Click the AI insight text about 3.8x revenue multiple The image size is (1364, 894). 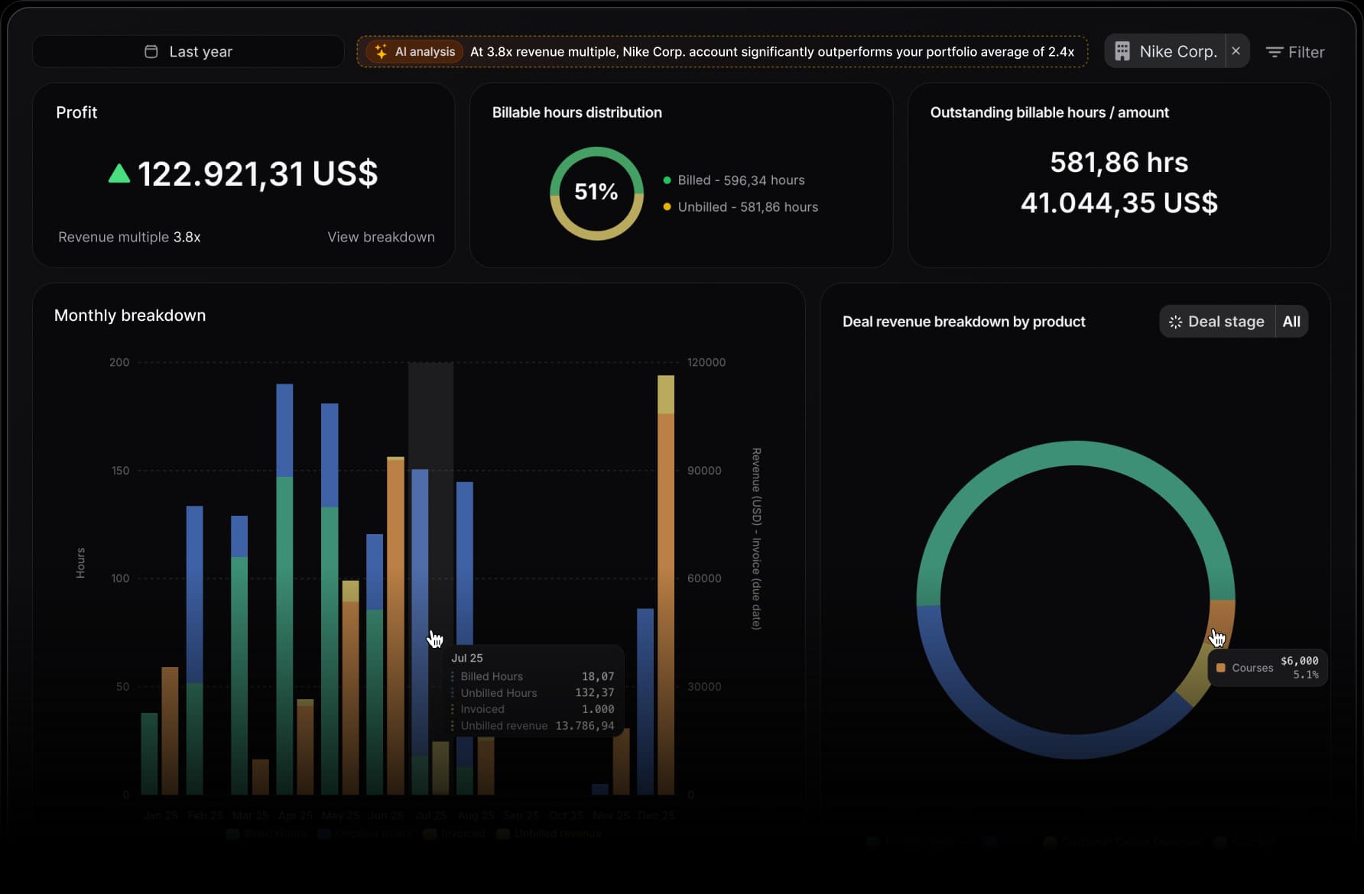772,51
